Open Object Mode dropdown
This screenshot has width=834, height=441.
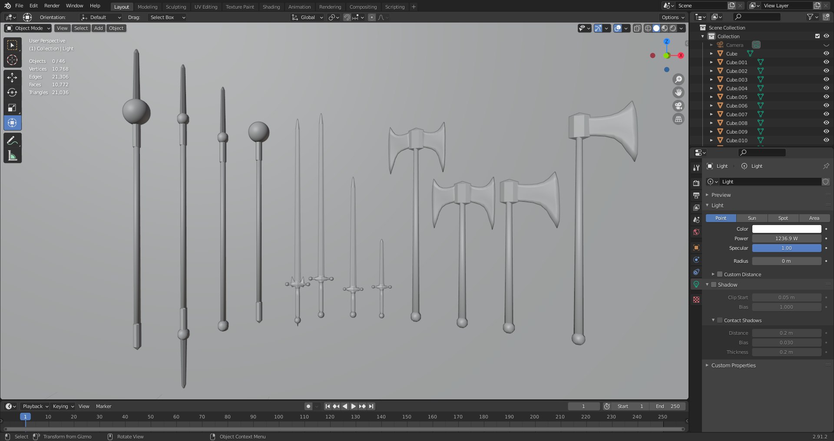point(28,28)
